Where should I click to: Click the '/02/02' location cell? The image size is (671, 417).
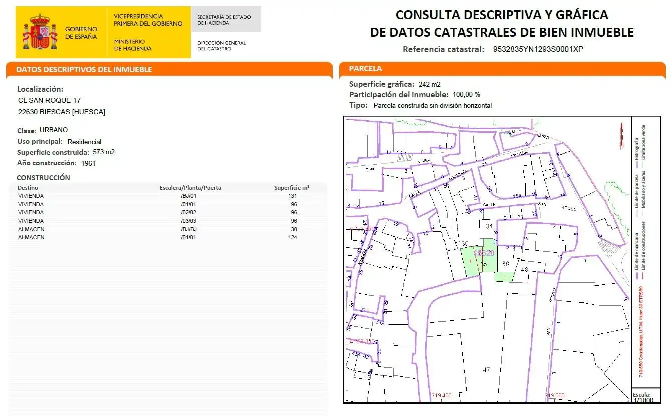coord(188,213)
